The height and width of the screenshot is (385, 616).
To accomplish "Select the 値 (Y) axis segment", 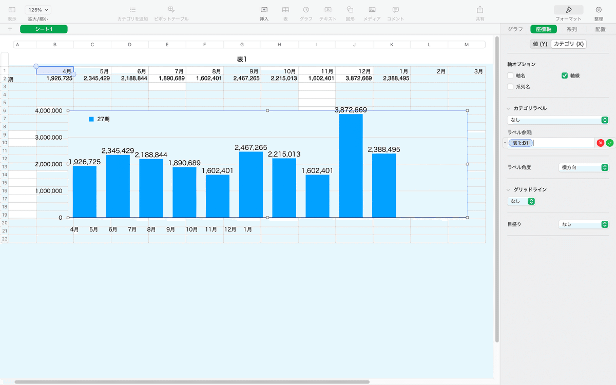I will click(540, 44).
